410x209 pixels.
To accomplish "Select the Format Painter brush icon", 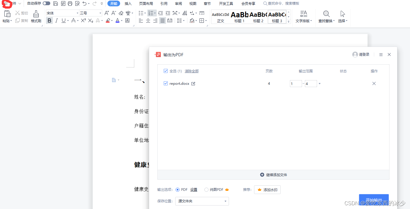I will tap(36, 16).
